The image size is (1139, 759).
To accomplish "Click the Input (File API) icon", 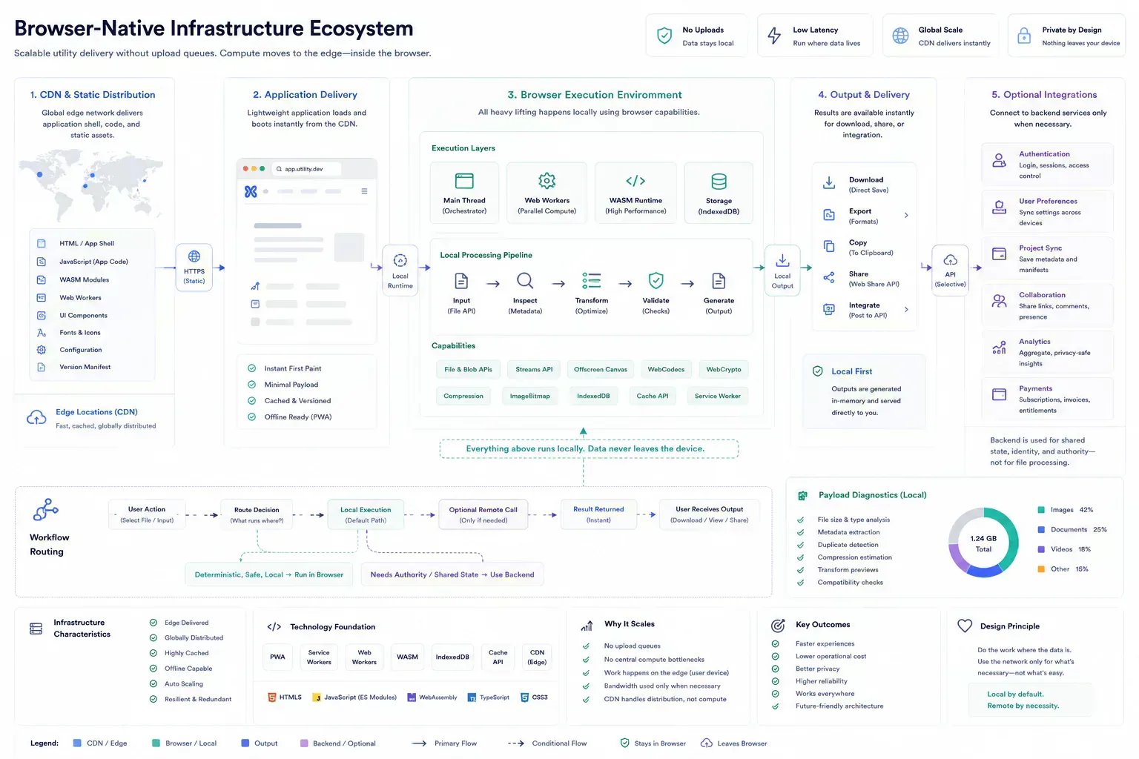I will coord(461,281).
